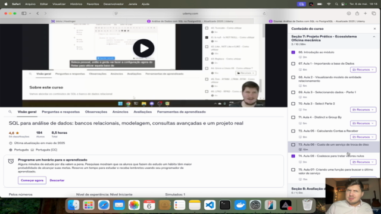Screen dimensions: 381x214
Task: Open Mail from the Dock
Action: click(x=119, y=205)
